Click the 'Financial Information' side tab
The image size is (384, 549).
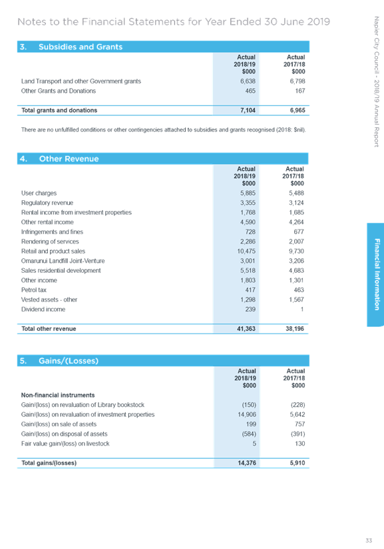[376, 275]
